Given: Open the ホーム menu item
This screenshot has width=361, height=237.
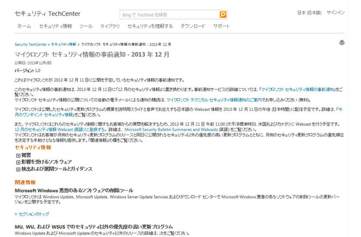Looking at the screenshot, I should coord(24,26).
